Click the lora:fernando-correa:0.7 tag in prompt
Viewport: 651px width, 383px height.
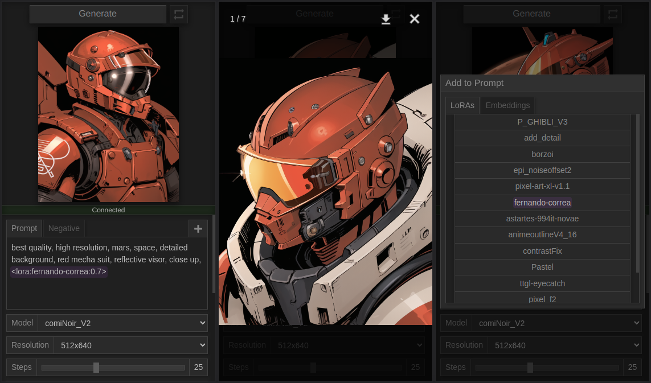click(x=59, y=272)
